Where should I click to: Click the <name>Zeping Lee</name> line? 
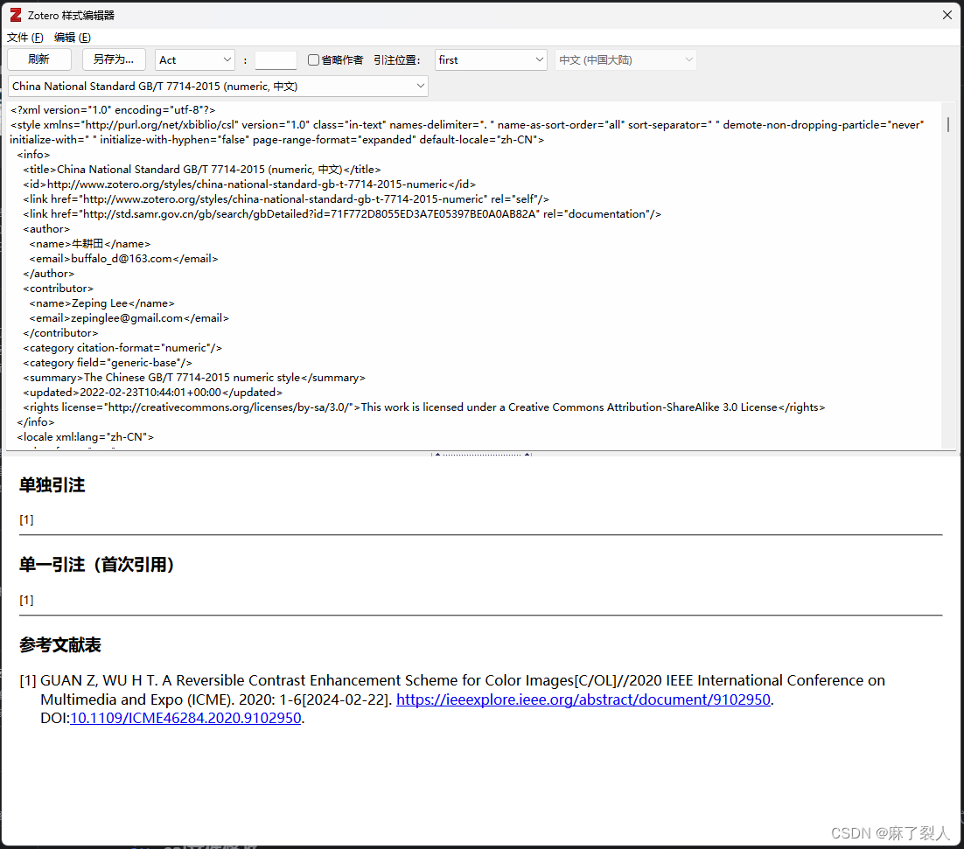pyautogui.click(x=102, y=303)
